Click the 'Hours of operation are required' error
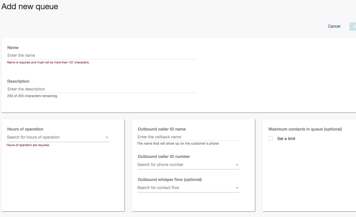The height and width of the screenshot is (217, 356). (x=28, y=145)
